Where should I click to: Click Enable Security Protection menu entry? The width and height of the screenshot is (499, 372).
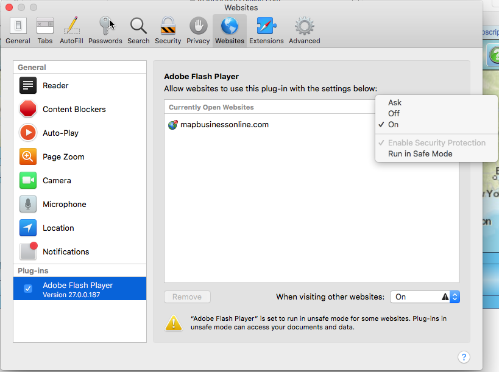[437, 142]
